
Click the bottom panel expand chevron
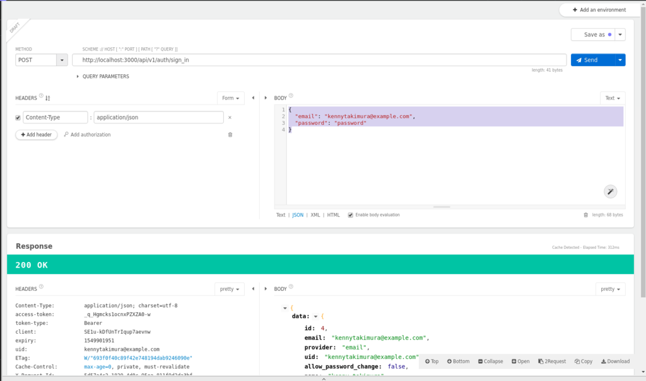click(x=324, y=379)
